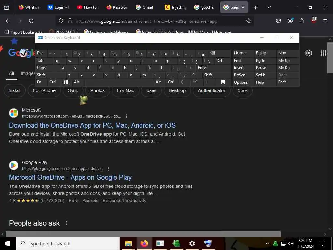333x250 pixels.
Task: Click the left arrow key on On-Screen Keyboard
Action: tap(182, 82)
